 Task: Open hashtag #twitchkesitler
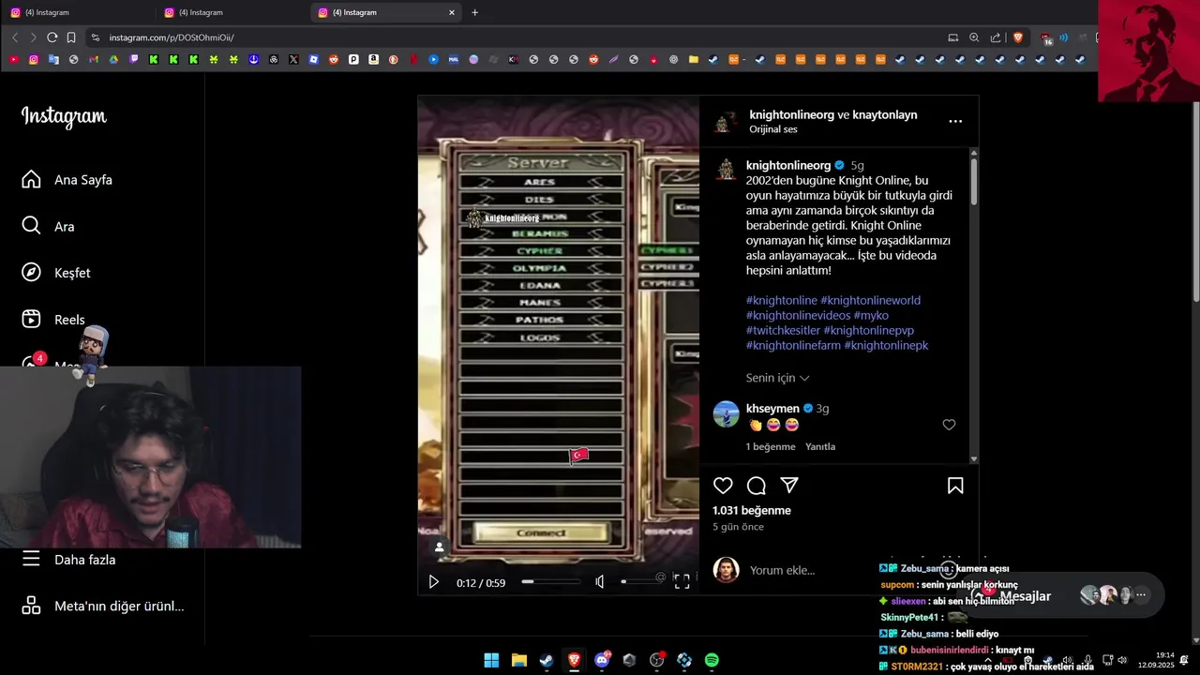[783, 330]
